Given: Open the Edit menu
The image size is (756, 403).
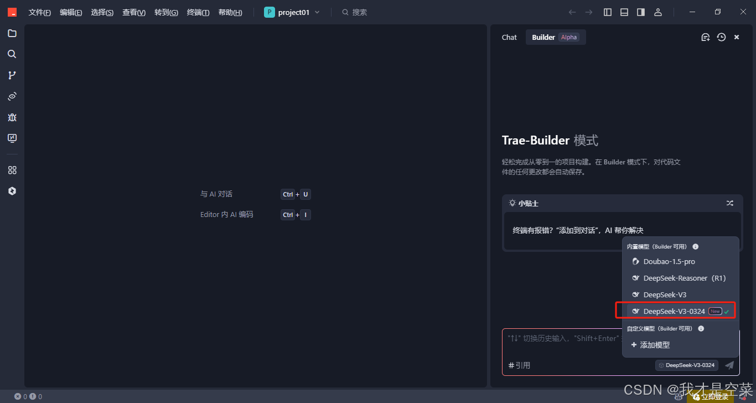Looking at the screenshot, I should 71,12.
